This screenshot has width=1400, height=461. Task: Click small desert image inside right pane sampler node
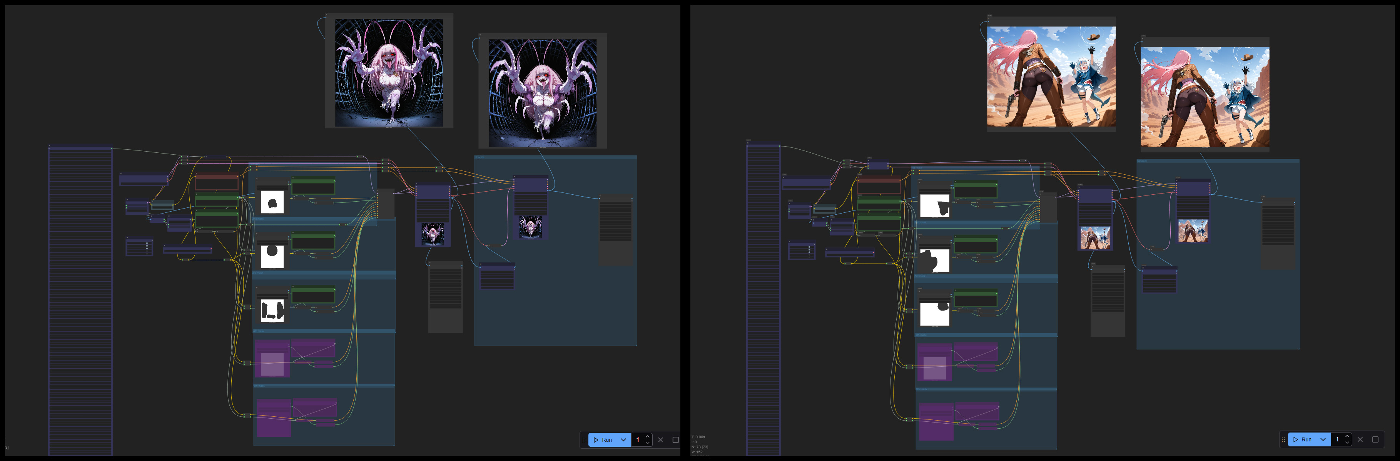coord(1094,237)
